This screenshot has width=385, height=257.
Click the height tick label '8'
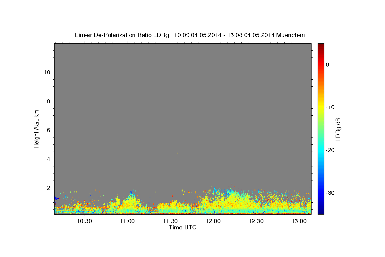pyautogui.click(x=49, y=101)
